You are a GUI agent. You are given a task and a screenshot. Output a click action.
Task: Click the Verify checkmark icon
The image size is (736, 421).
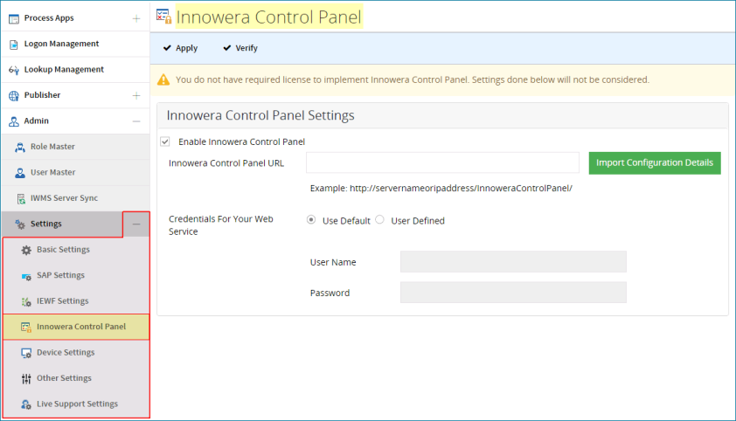(227, 48)
